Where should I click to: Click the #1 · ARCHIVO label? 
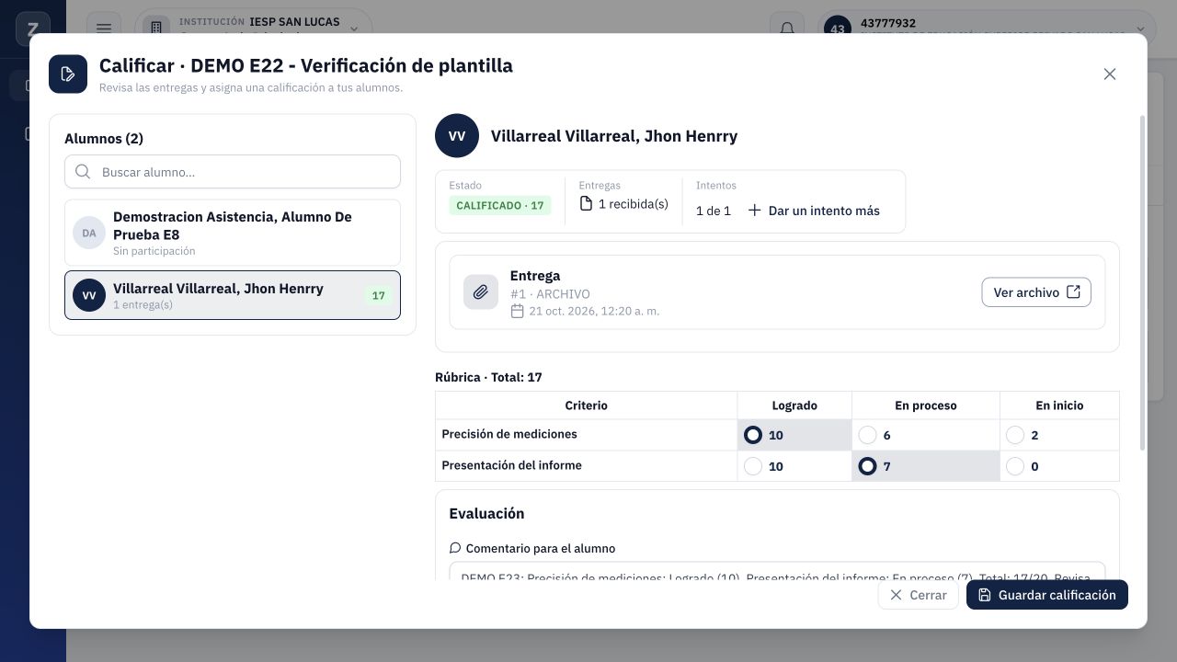click(550, 294)
